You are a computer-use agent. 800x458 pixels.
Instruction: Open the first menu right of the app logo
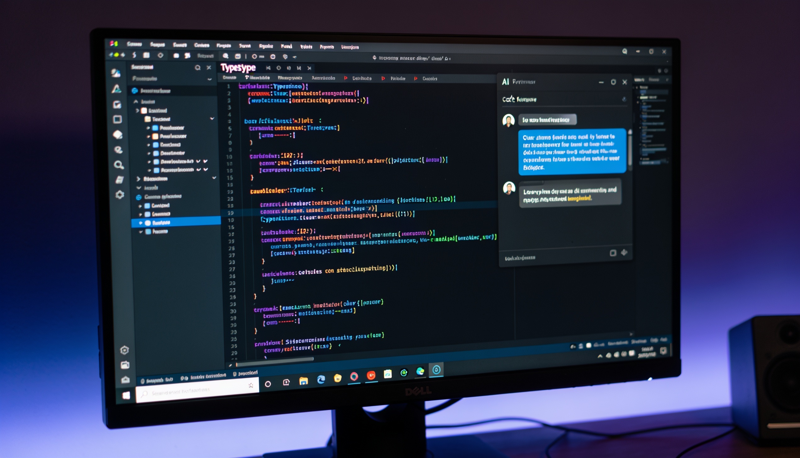pos(134,44)
